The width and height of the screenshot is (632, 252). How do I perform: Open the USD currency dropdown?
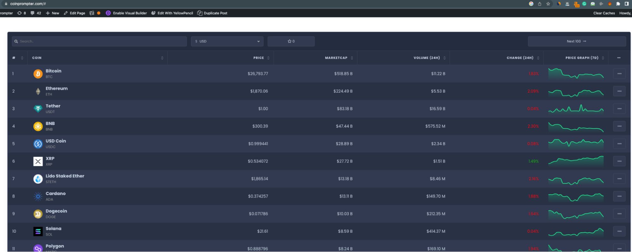pyautogui.click(x=227, y=41)
